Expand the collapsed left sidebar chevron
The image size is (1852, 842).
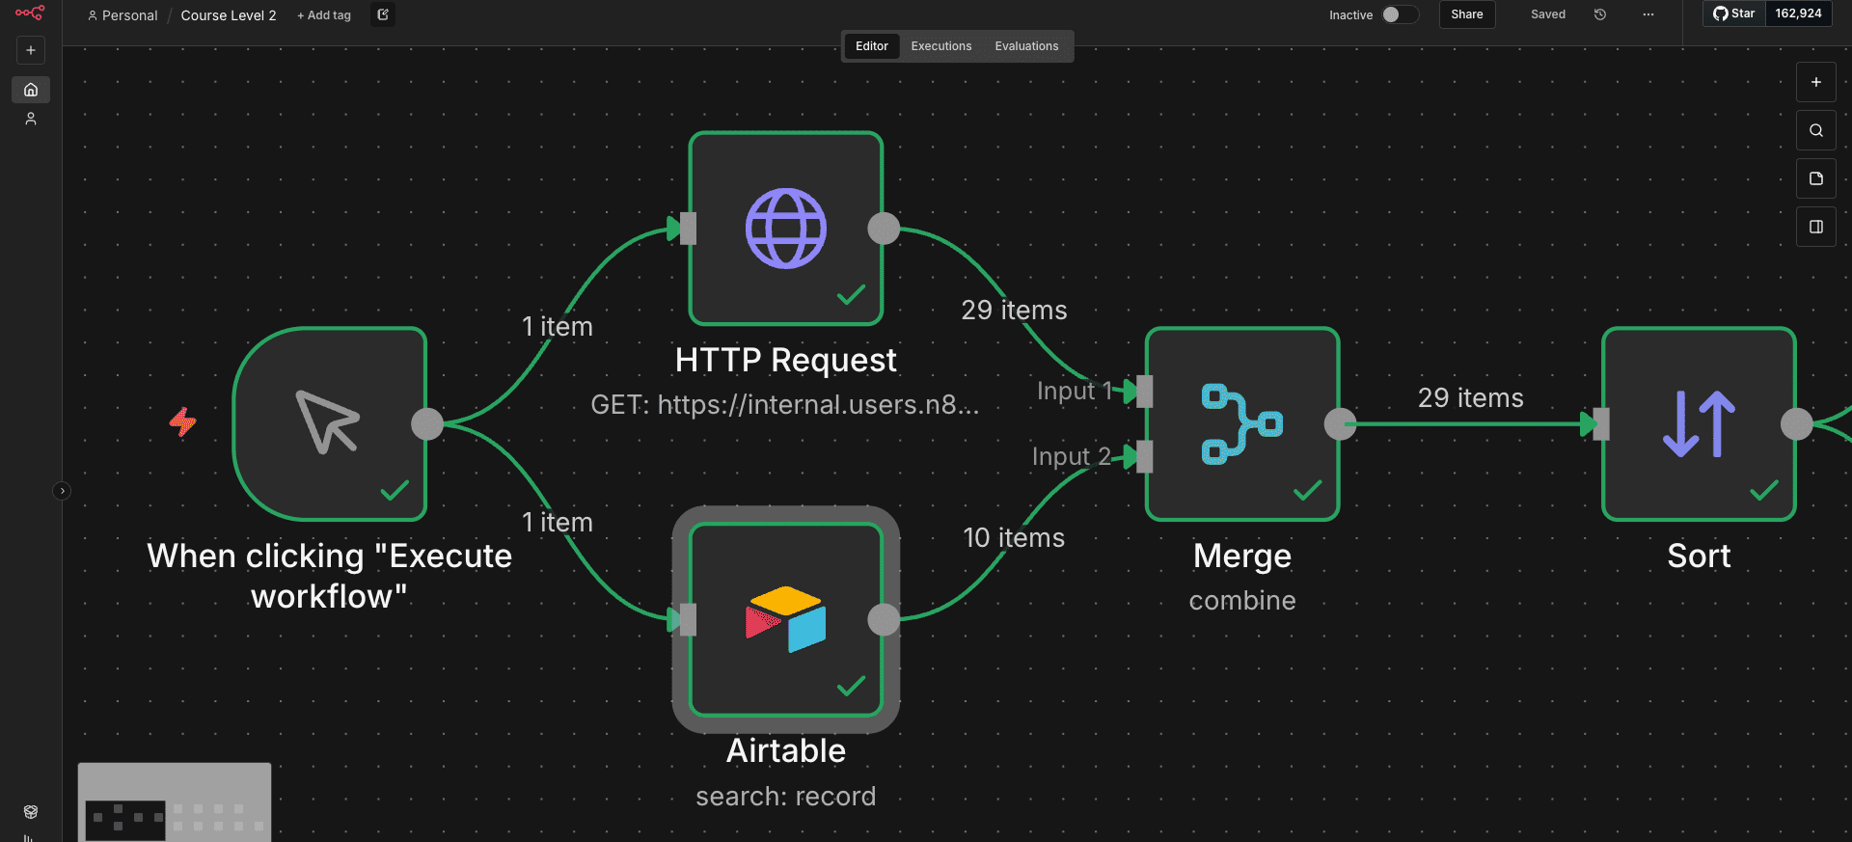coord(62,491)
